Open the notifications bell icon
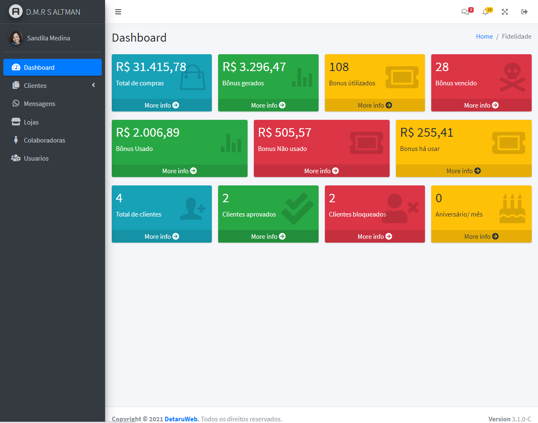 tap(485, 12)
